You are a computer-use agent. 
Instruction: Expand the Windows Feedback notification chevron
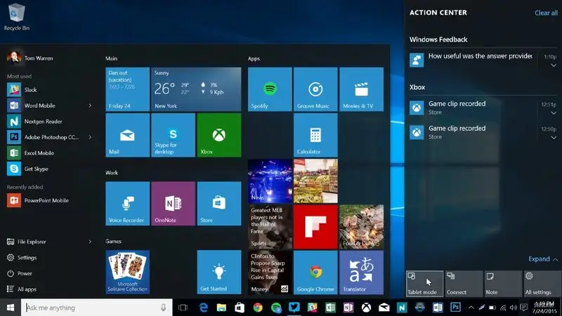tap(554, 65)
